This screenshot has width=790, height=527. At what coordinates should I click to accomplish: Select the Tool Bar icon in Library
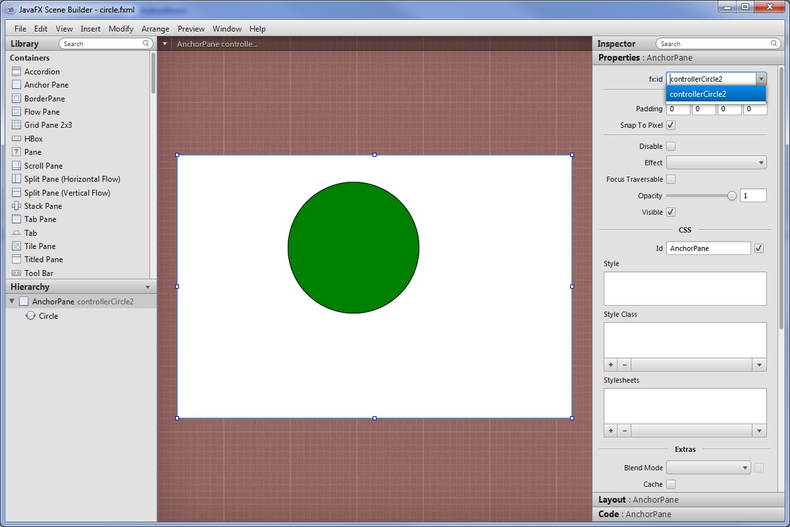[16, 273]
